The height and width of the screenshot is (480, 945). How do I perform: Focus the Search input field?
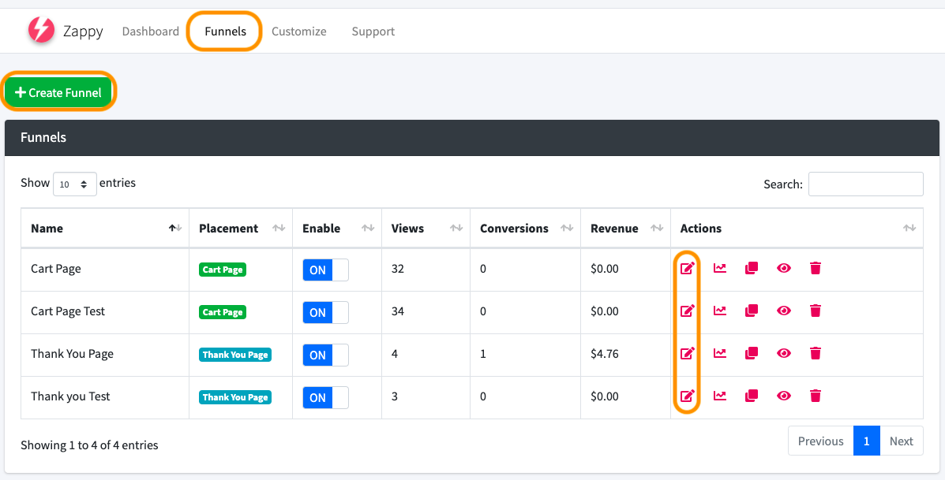[865, 184]
